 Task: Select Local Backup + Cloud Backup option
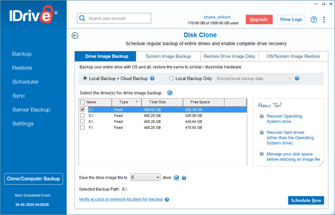(85, 78)
